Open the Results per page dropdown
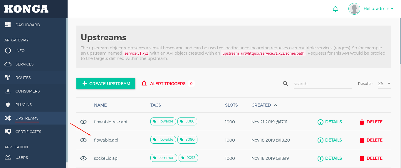The width and height of the screenshot is (401, 168). pyautogui.click(x=384, y=84)
